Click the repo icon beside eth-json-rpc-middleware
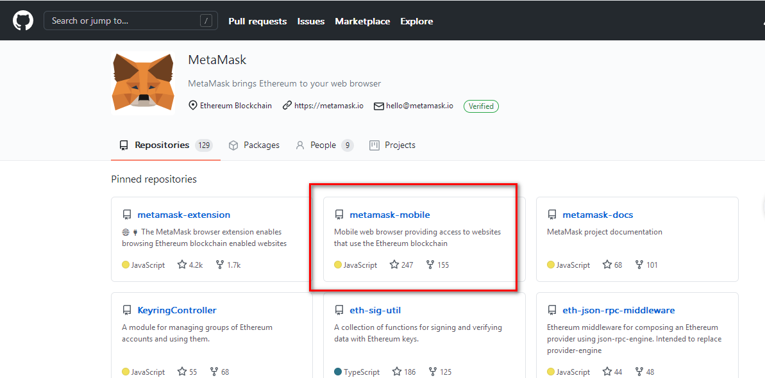This screenshot has height=378, width=765. pos(552,310)
